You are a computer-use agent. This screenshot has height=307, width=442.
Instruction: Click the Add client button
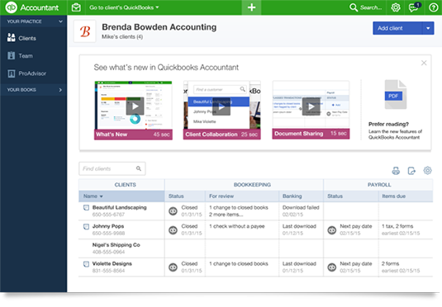coord(397,28)
